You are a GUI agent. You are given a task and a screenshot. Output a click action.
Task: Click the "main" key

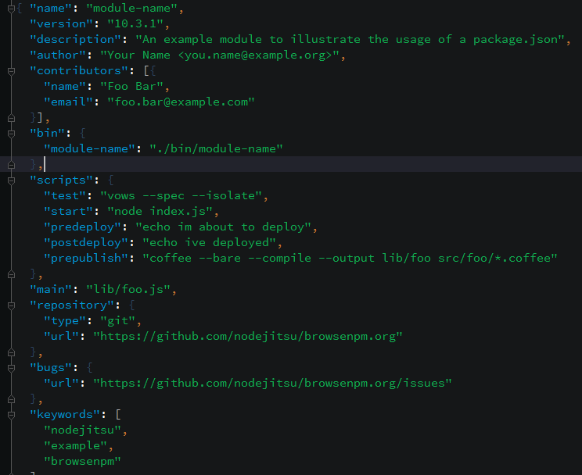[51, 290]
